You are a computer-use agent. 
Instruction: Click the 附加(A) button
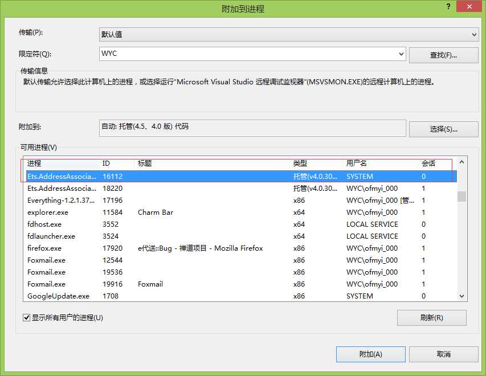point(371,354)
